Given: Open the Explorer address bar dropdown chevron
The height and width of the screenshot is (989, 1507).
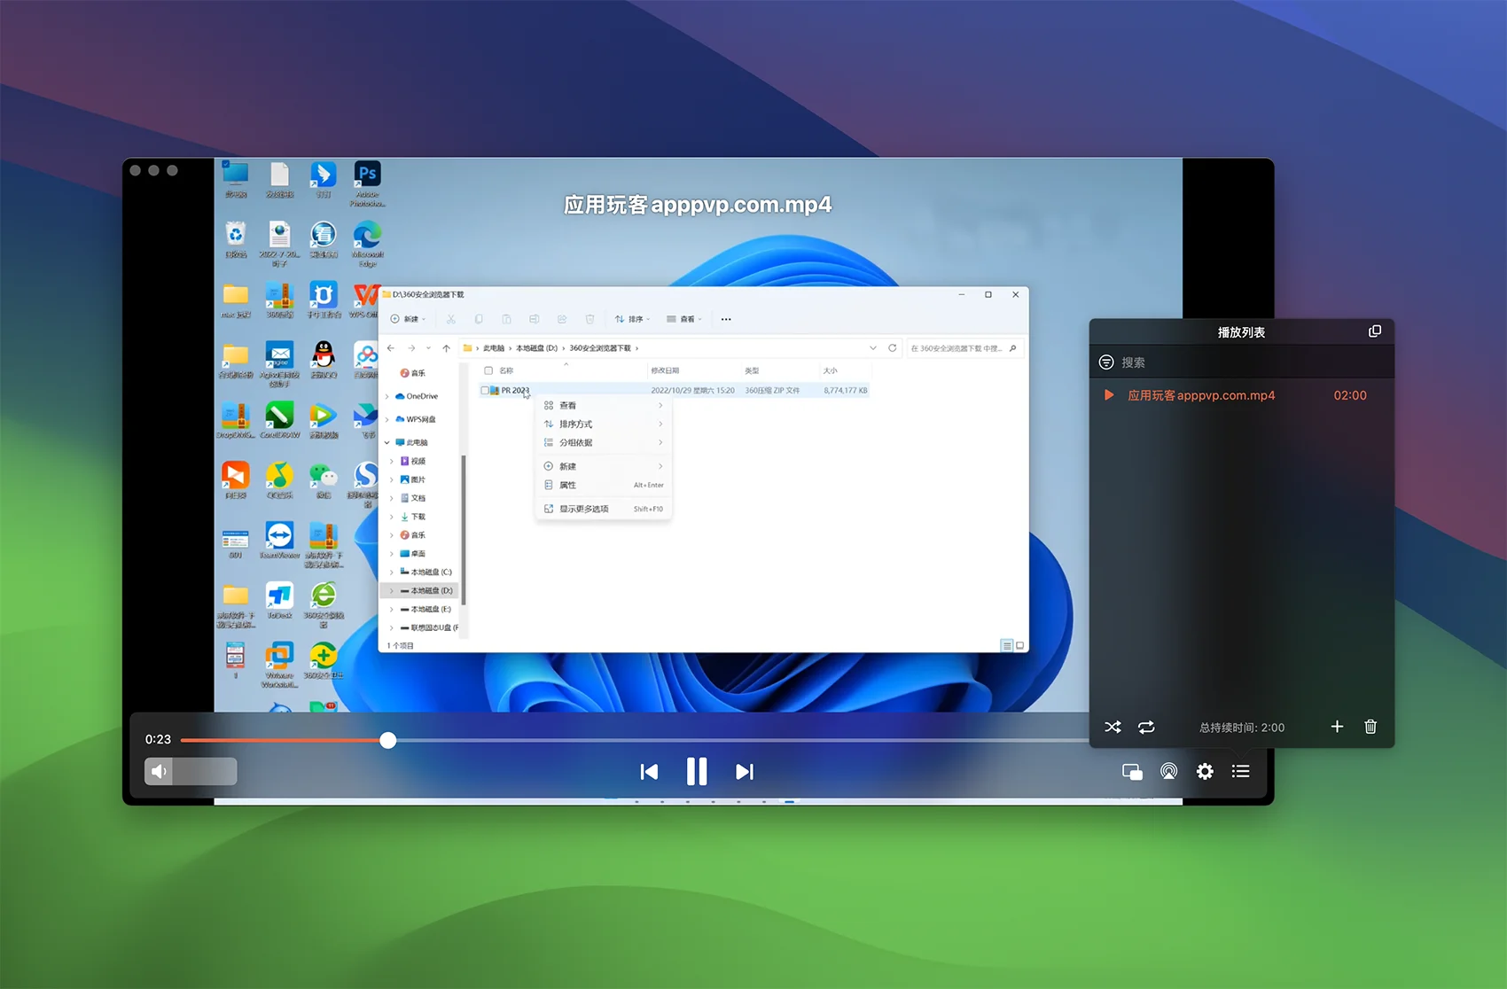Looking at the screenshot, I should (x=873, y=348).
